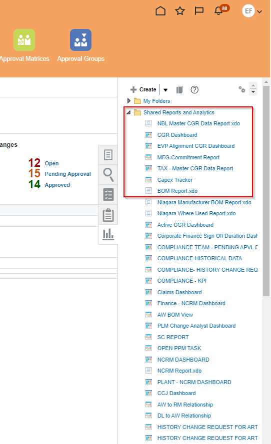
Task: Open Approval Matrices app icon
Action: pos(24,40)
